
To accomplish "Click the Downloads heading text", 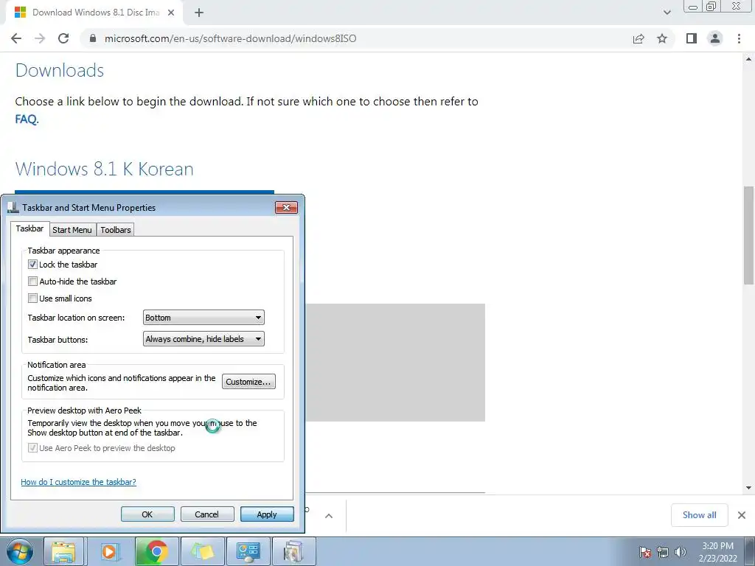I will coord(60,70).
